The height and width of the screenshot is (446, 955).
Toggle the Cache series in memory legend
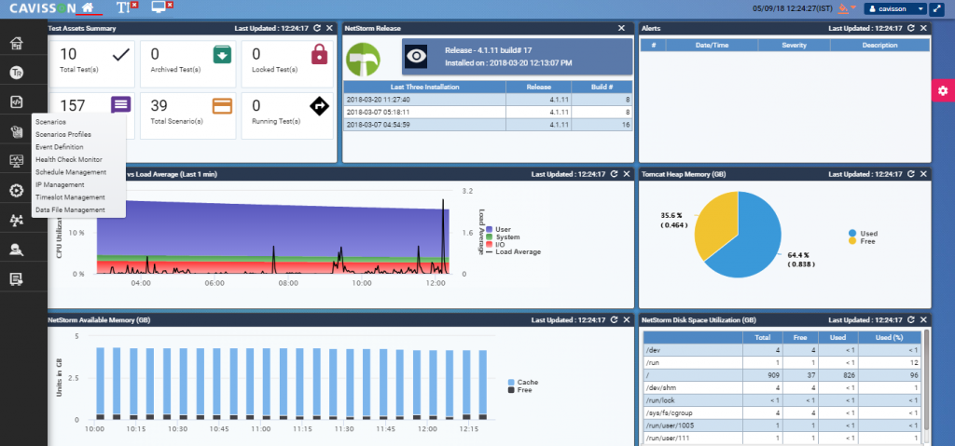(x=522, y=382)
